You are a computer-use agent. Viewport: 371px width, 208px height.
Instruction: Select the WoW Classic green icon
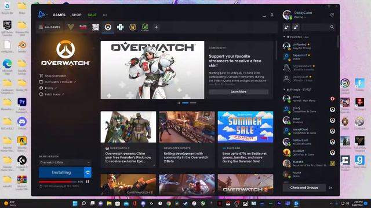(x=145, y=27)
